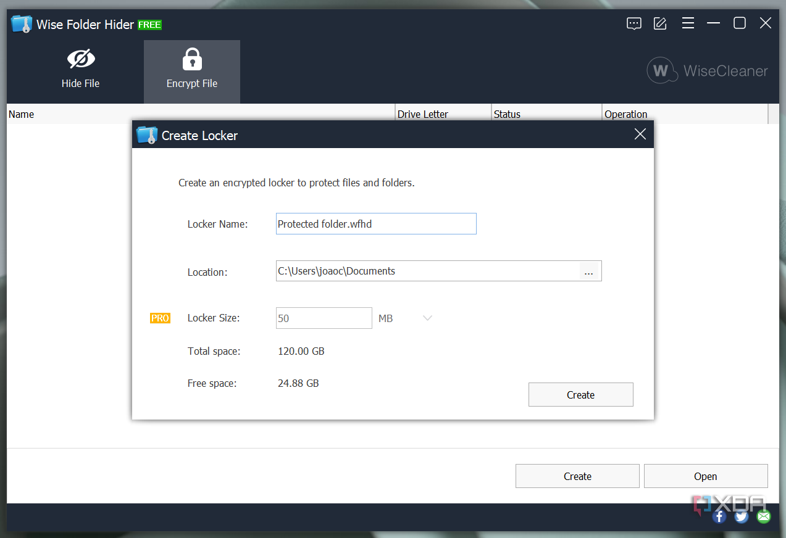Click the WiseCleaner logo
Image resolution: width=786 pixels, height=538 pixels.
pos(708,70)
